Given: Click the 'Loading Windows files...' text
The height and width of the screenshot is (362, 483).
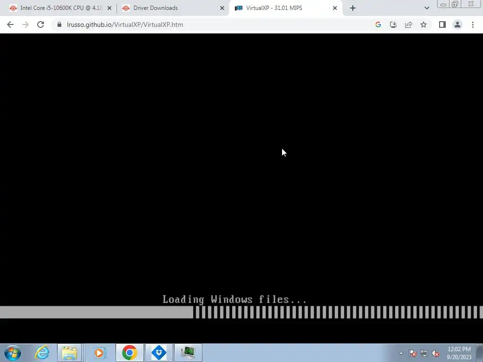Looking at the screenshot, I should click(235, 299).
